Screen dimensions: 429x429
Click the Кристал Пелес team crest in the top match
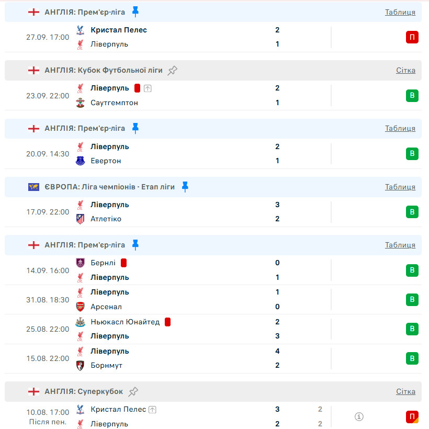click(x=80, y=30)
